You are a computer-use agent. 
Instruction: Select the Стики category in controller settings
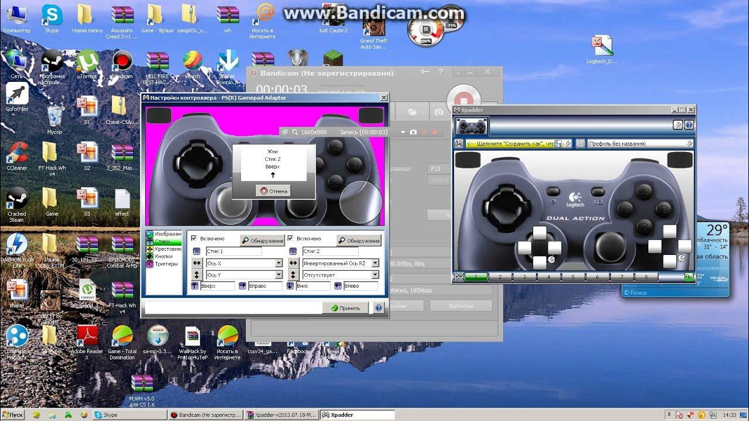pos(164,241)
